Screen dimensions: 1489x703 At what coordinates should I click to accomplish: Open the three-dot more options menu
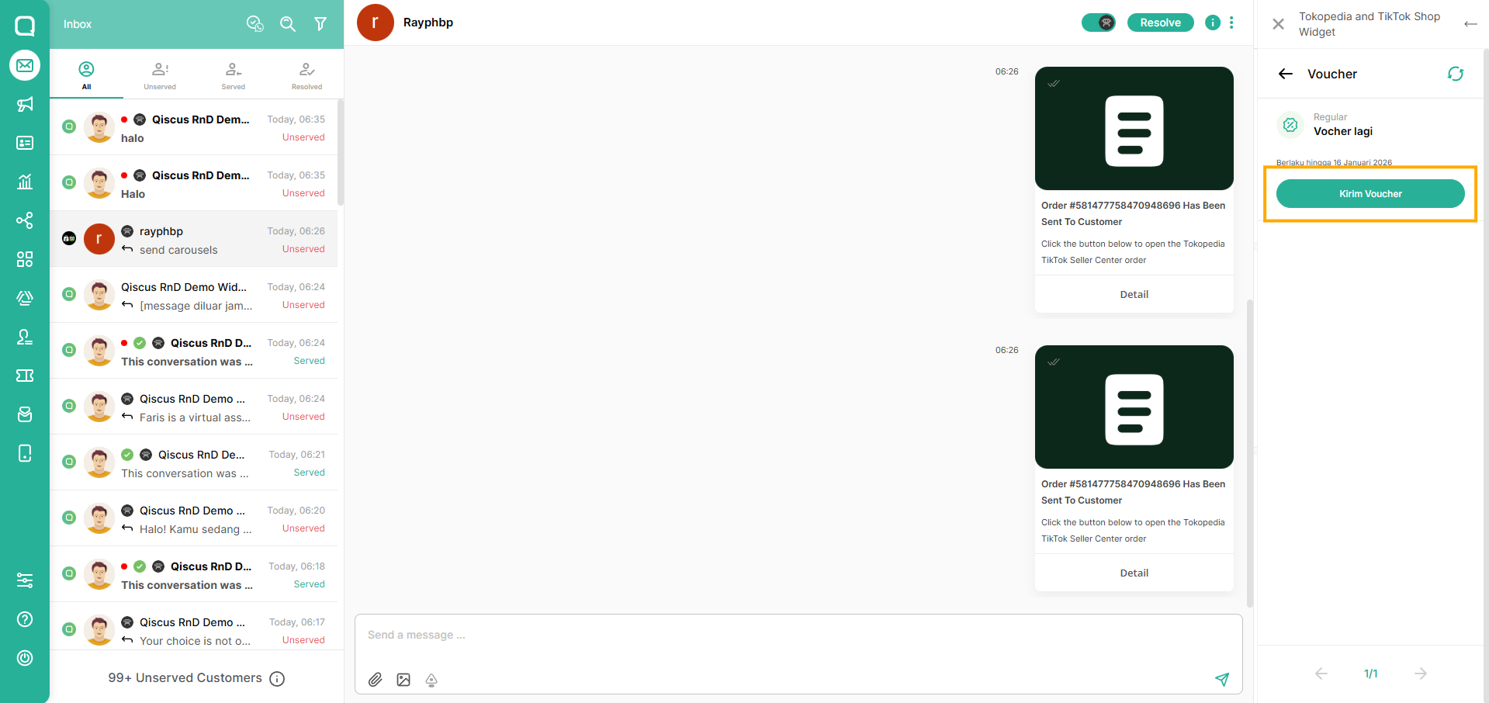coord(1231,23)
